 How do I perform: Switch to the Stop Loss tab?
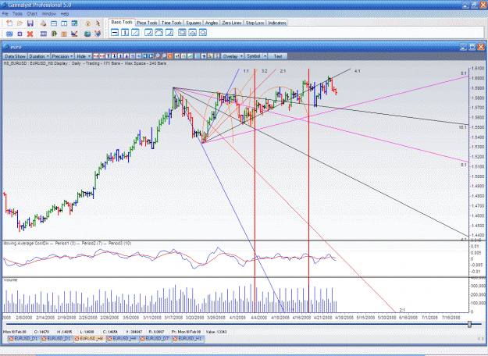point(255,23)
